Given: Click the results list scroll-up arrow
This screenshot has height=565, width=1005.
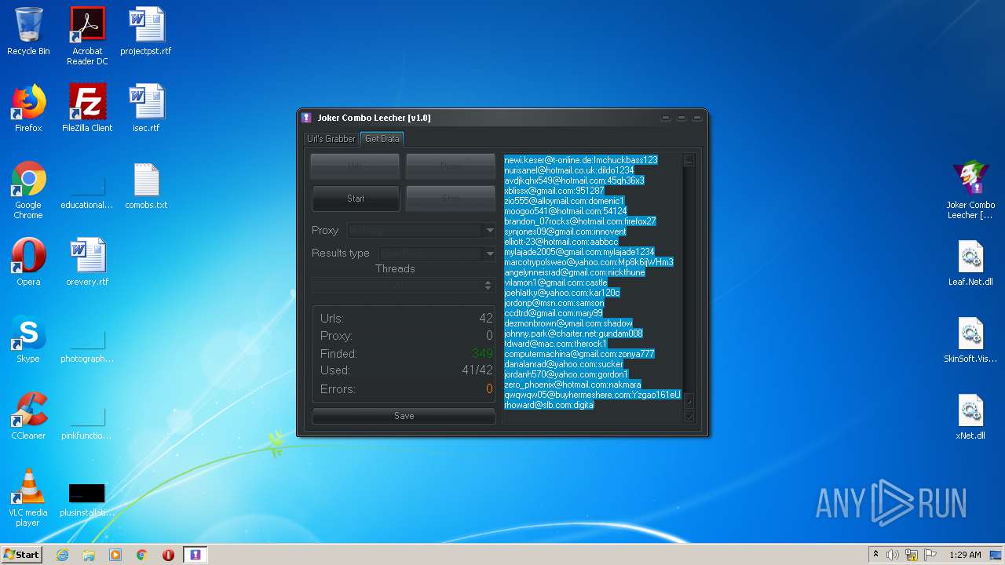Looking at the screenshot, I should click(x=689, y=160).
